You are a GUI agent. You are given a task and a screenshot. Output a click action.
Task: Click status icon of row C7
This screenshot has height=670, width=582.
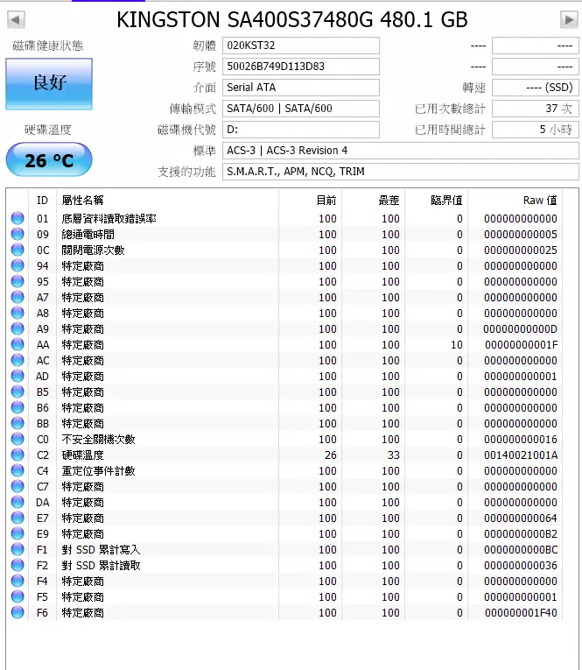18,486
